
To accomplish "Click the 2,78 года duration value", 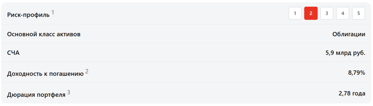I will [352, 93].
